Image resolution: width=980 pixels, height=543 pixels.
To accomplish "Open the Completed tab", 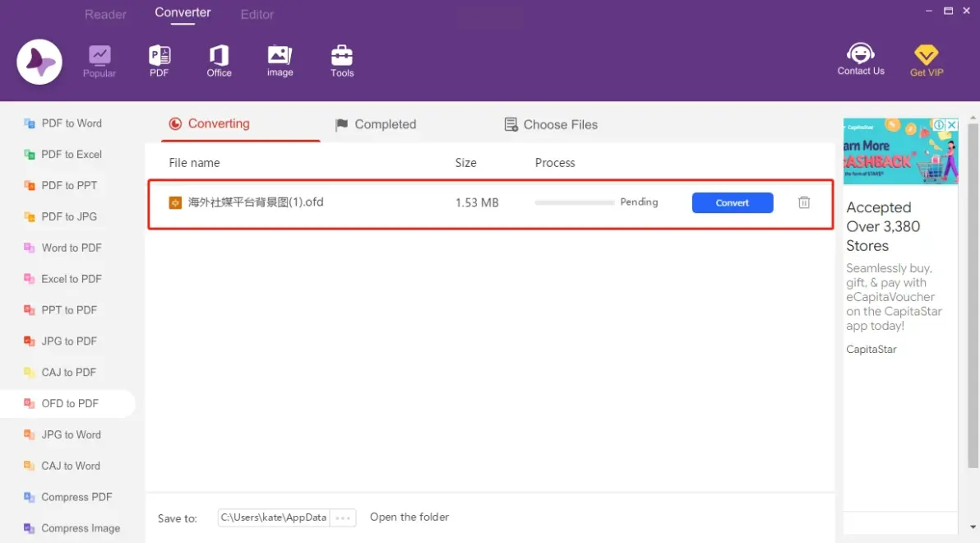I will coord(376,124).
